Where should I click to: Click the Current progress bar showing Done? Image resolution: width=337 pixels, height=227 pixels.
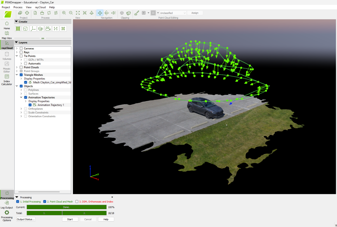click(x=67, y=207)
